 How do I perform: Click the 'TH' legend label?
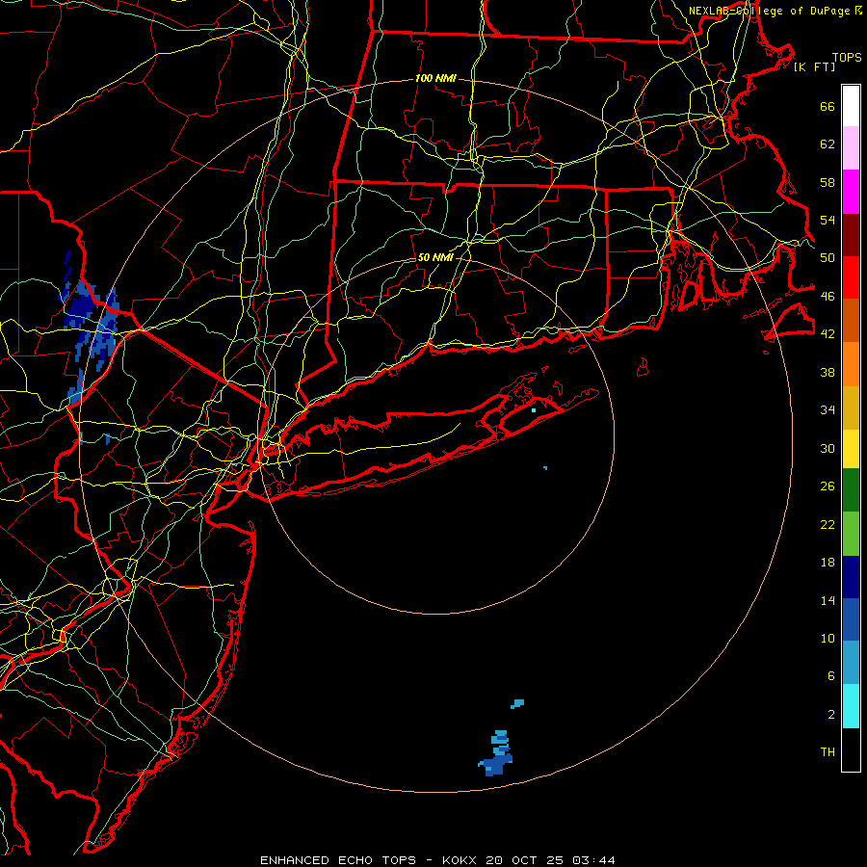tap(828, 752)
